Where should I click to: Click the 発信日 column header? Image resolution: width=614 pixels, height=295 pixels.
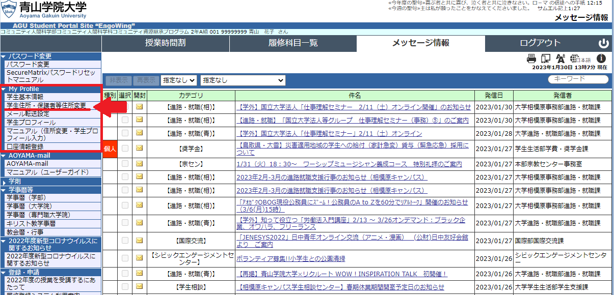point(494,95)
